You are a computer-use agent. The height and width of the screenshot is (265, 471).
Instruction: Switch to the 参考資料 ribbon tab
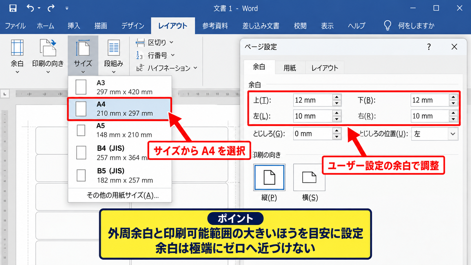click(x=215, y=26)
